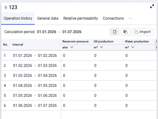Select row 1 interval 01.01.2026 - 01.02.2026

35,56
